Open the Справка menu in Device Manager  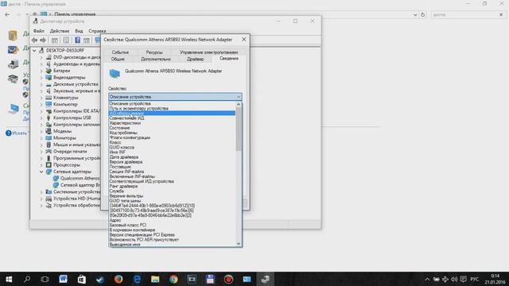coord(97,31)
